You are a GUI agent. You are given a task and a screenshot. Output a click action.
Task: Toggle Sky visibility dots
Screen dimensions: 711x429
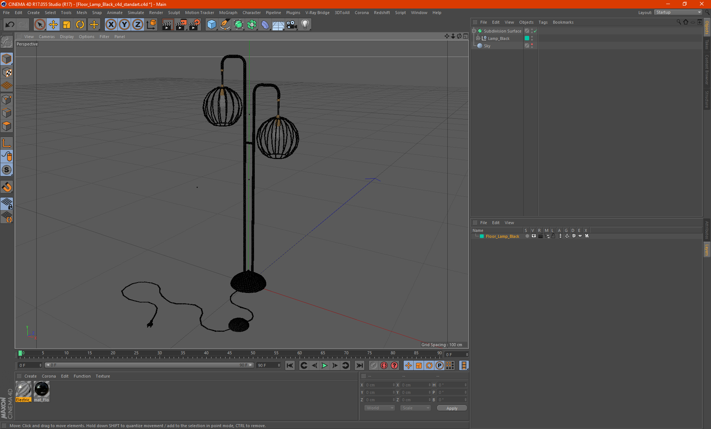point(532,46)
